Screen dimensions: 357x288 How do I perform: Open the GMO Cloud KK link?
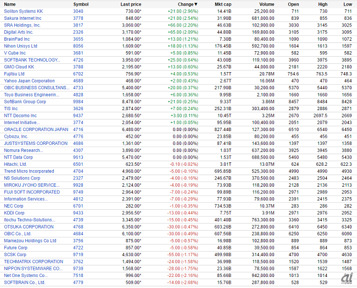coord(19,67)
